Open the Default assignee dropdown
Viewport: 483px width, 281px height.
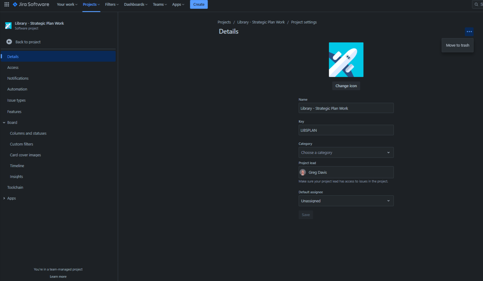[346, 201]
